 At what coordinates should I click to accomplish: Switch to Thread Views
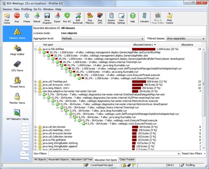click(17, 82)
